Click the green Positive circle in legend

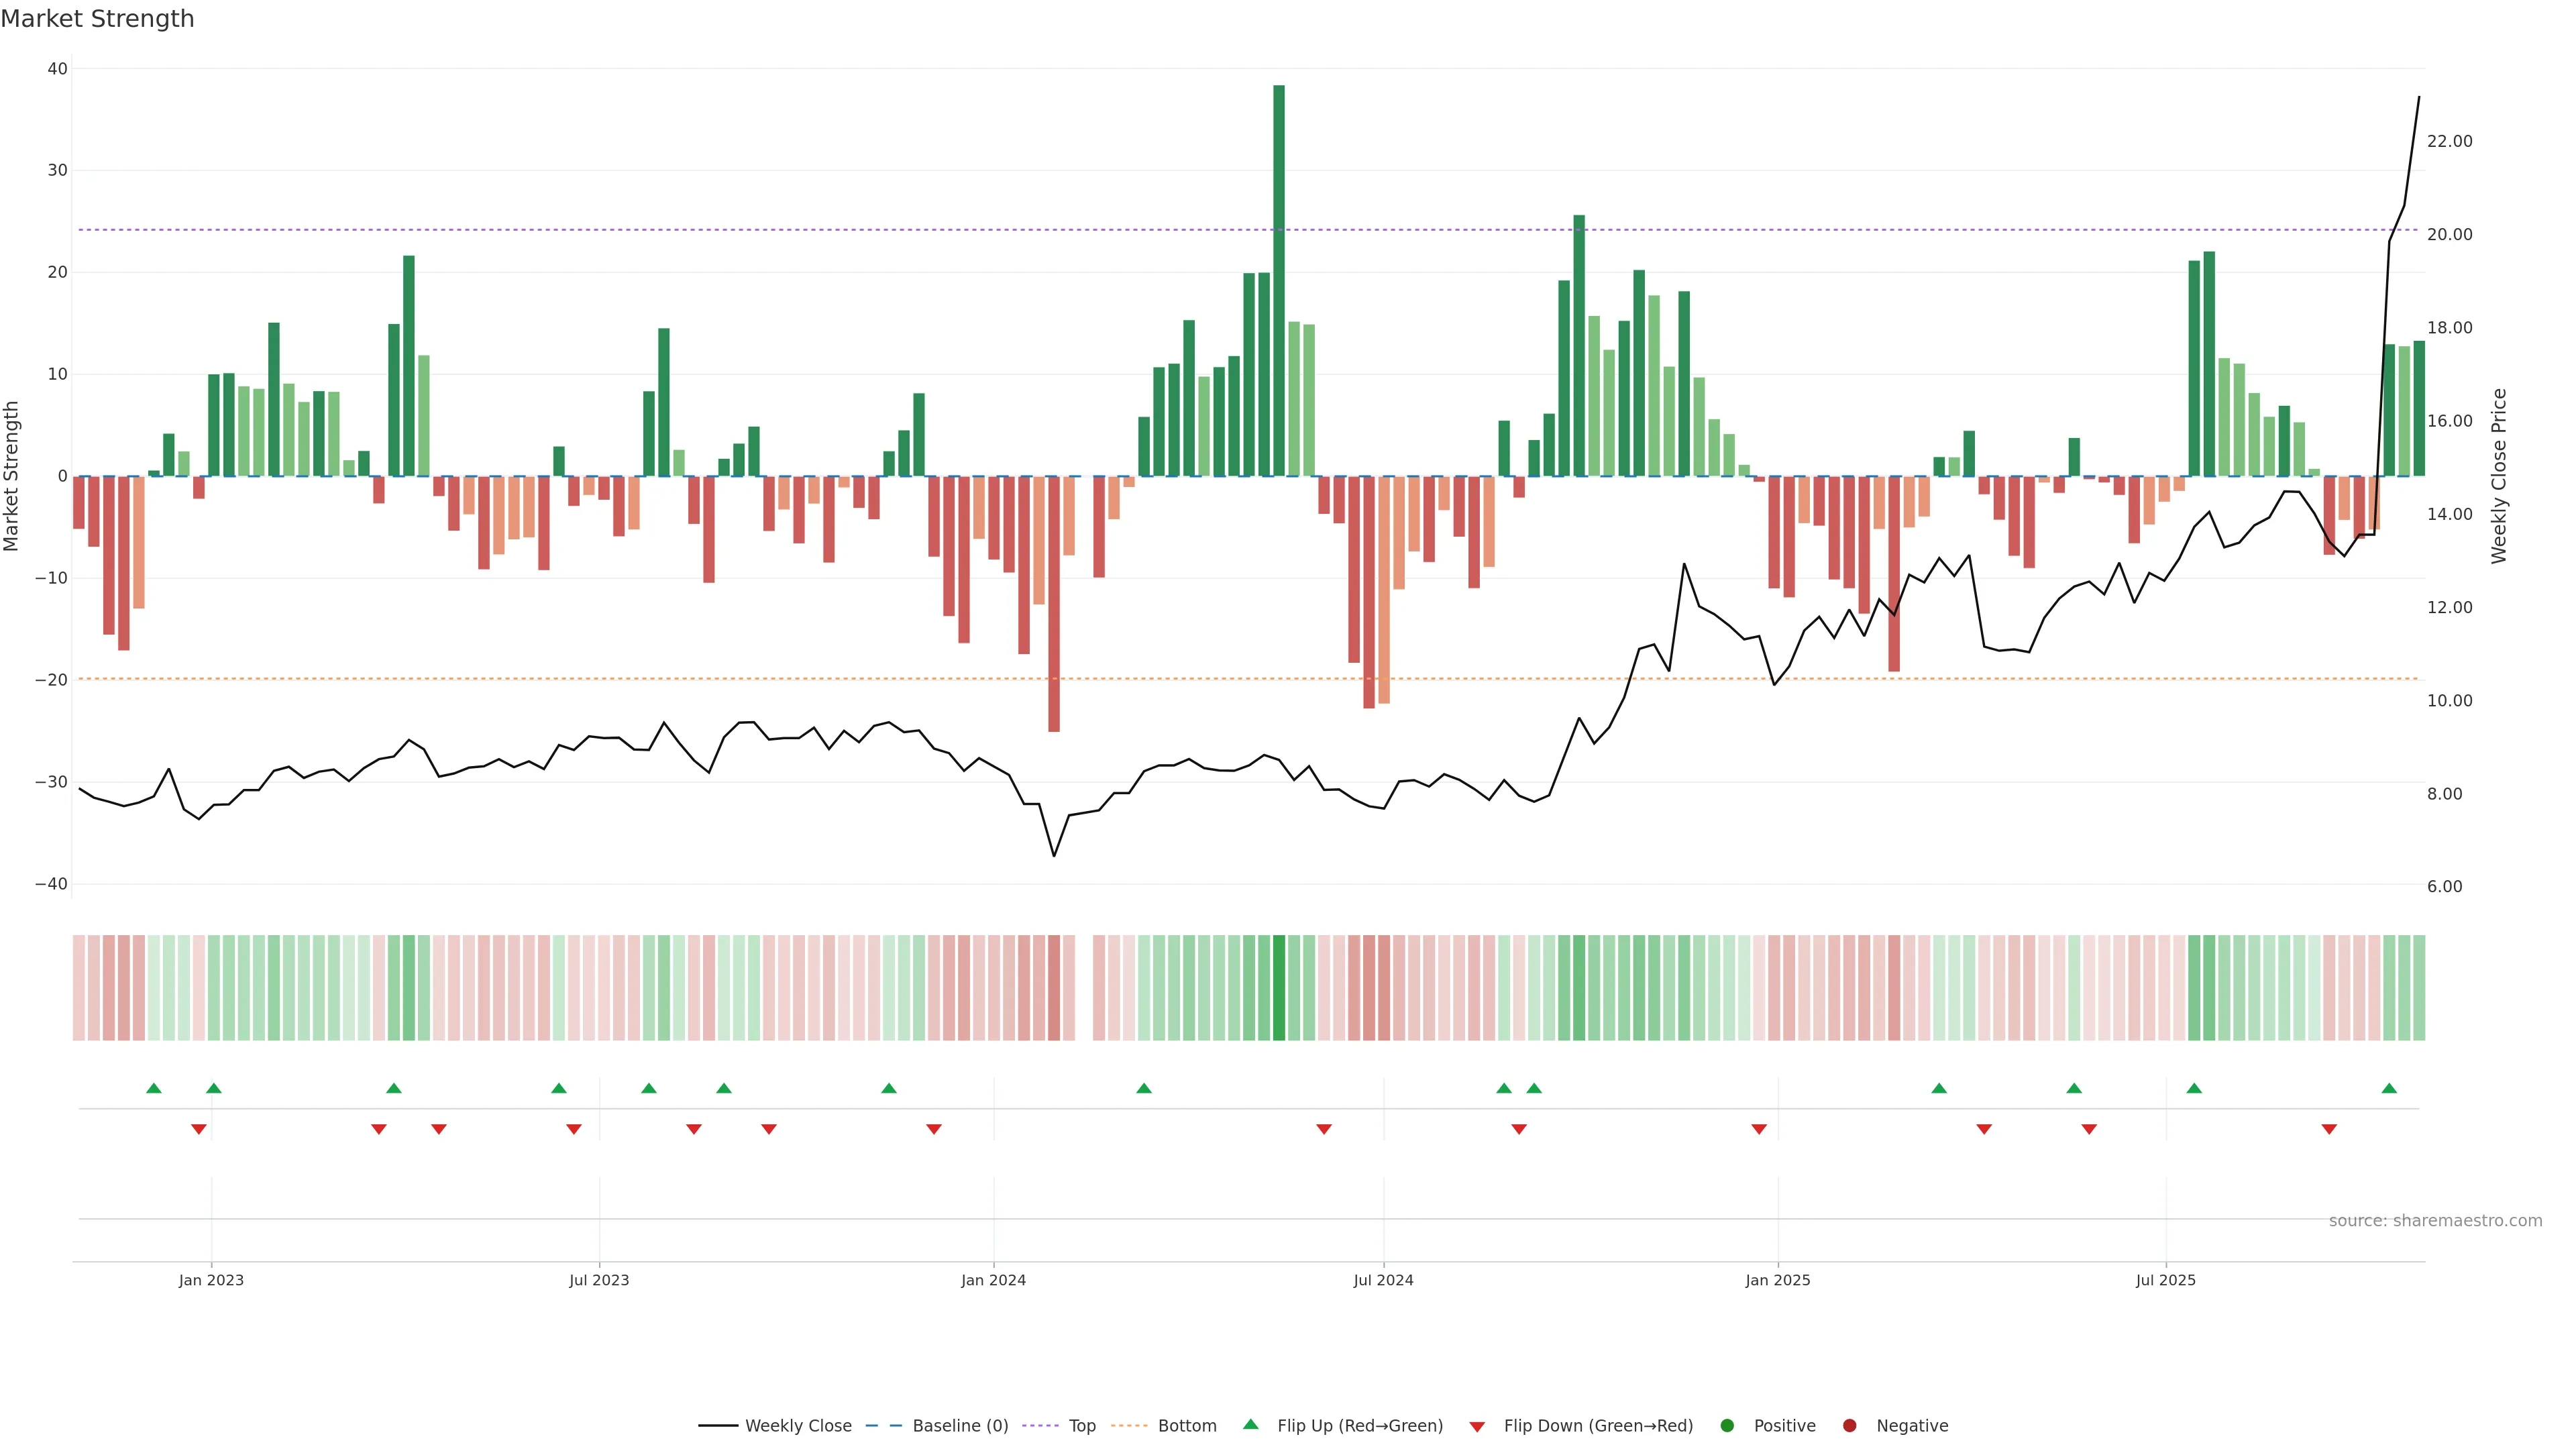(1727, 1426)
